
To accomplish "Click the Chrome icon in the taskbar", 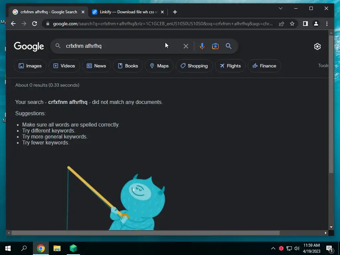I will (x=41, y=248).
